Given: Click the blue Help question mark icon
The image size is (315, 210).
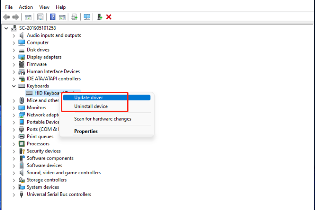Looking at the screenshot, I should pyautogui.click(x=53, y=17).
